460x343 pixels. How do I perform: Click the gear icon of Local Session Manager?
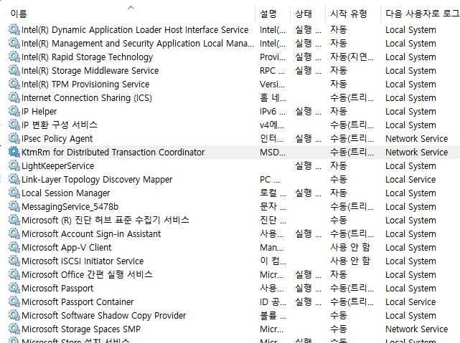click(14, 193)
